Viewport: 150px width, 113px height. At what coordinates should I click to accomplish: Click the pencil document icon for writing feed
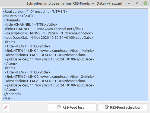107,107
